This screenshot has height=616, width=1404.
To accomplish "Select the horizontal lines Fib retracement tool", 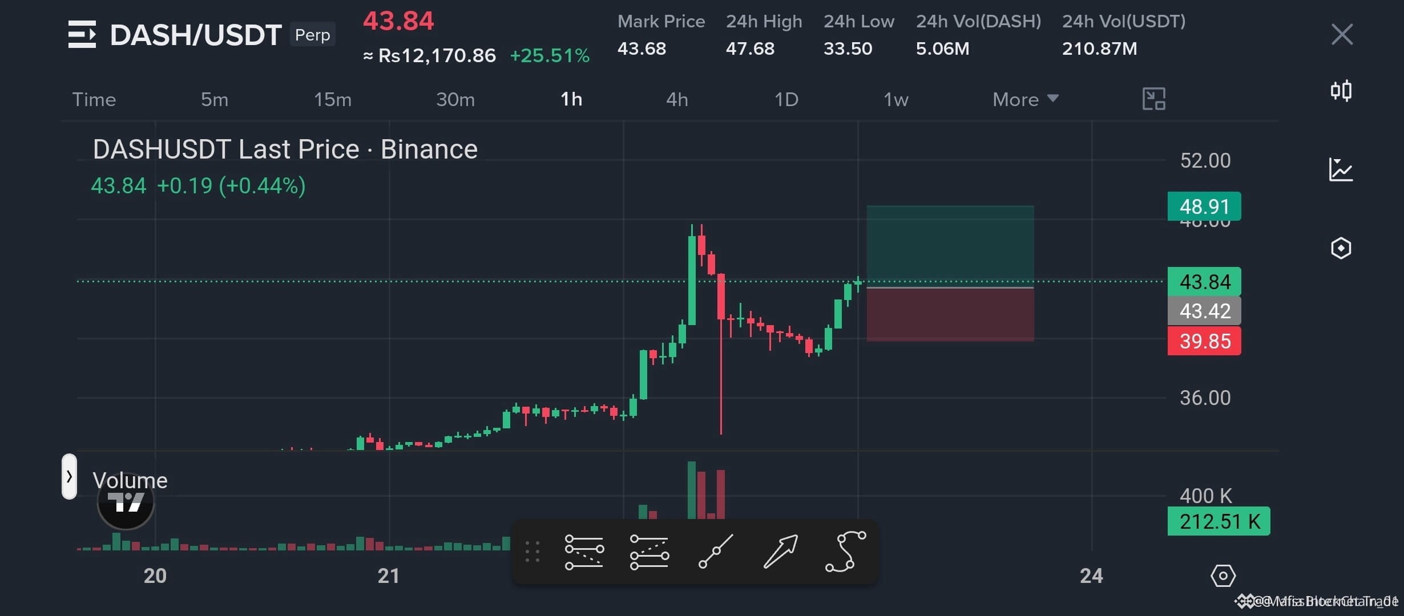I will point(584,552).
